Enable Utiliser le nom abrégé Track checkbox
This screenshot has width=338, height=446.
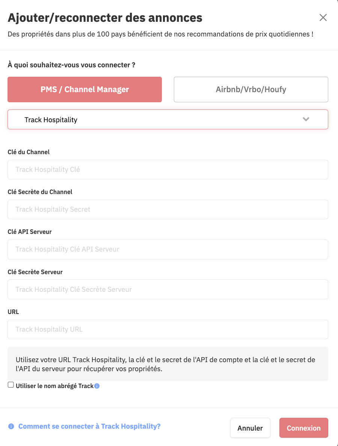click(11, 385)
